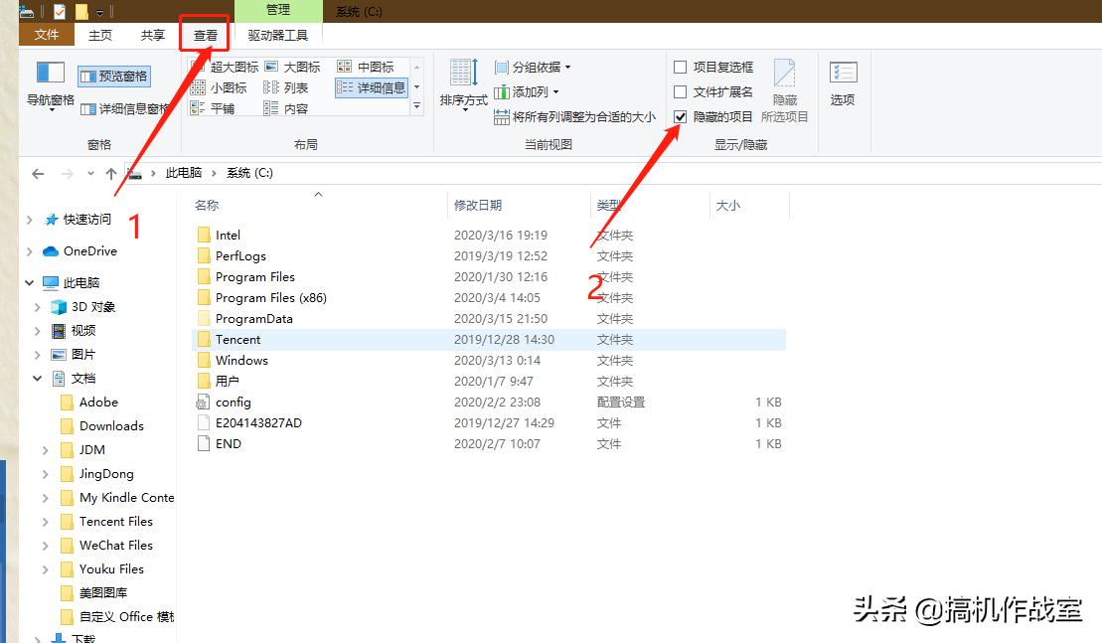Screen dimensions: 1102x643
Task: Click the back navigation arrow
Action: [37, 172]
